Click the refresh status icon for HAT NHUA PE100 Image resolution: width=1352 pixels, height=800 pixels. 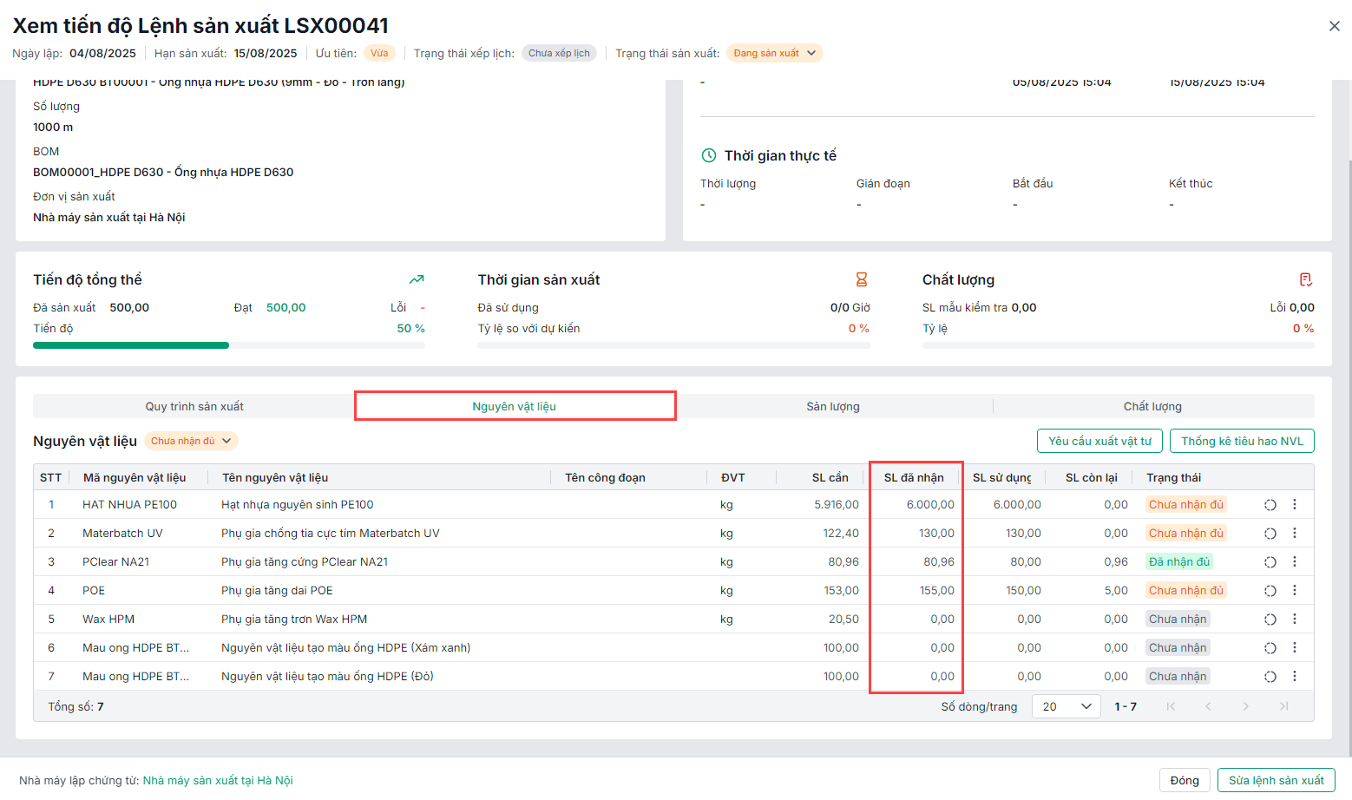[x=1270, y=505]
